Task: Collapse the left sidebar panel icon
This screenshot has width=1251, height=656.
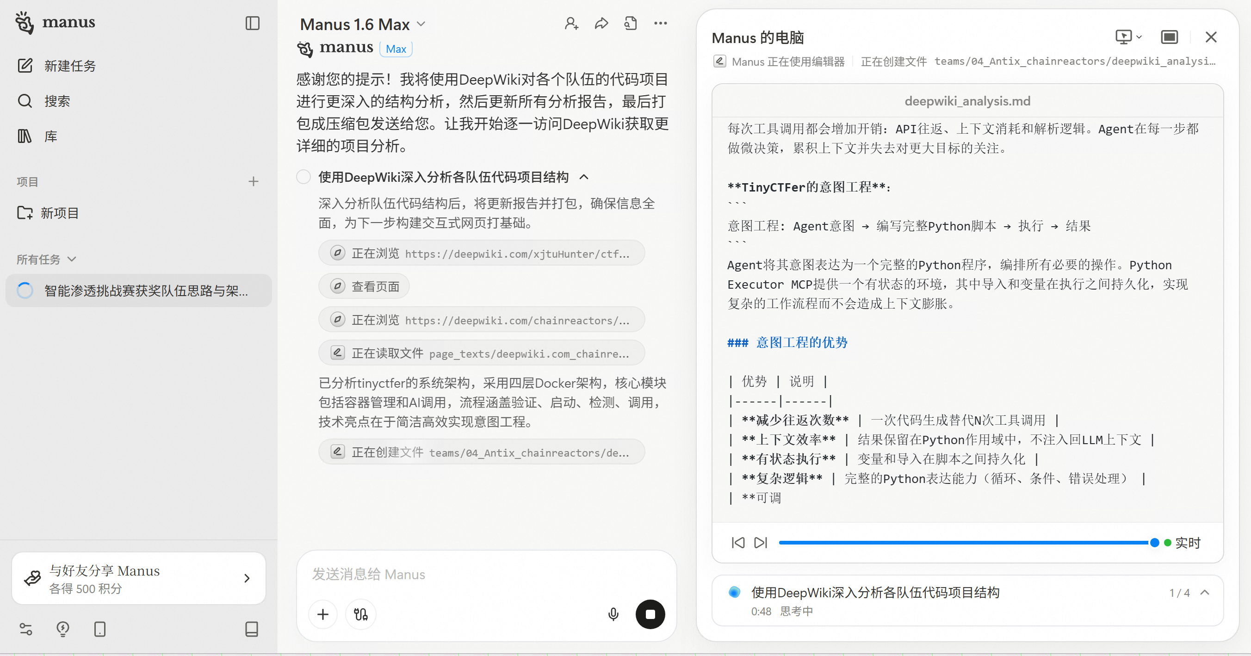Action: point(253,23)
